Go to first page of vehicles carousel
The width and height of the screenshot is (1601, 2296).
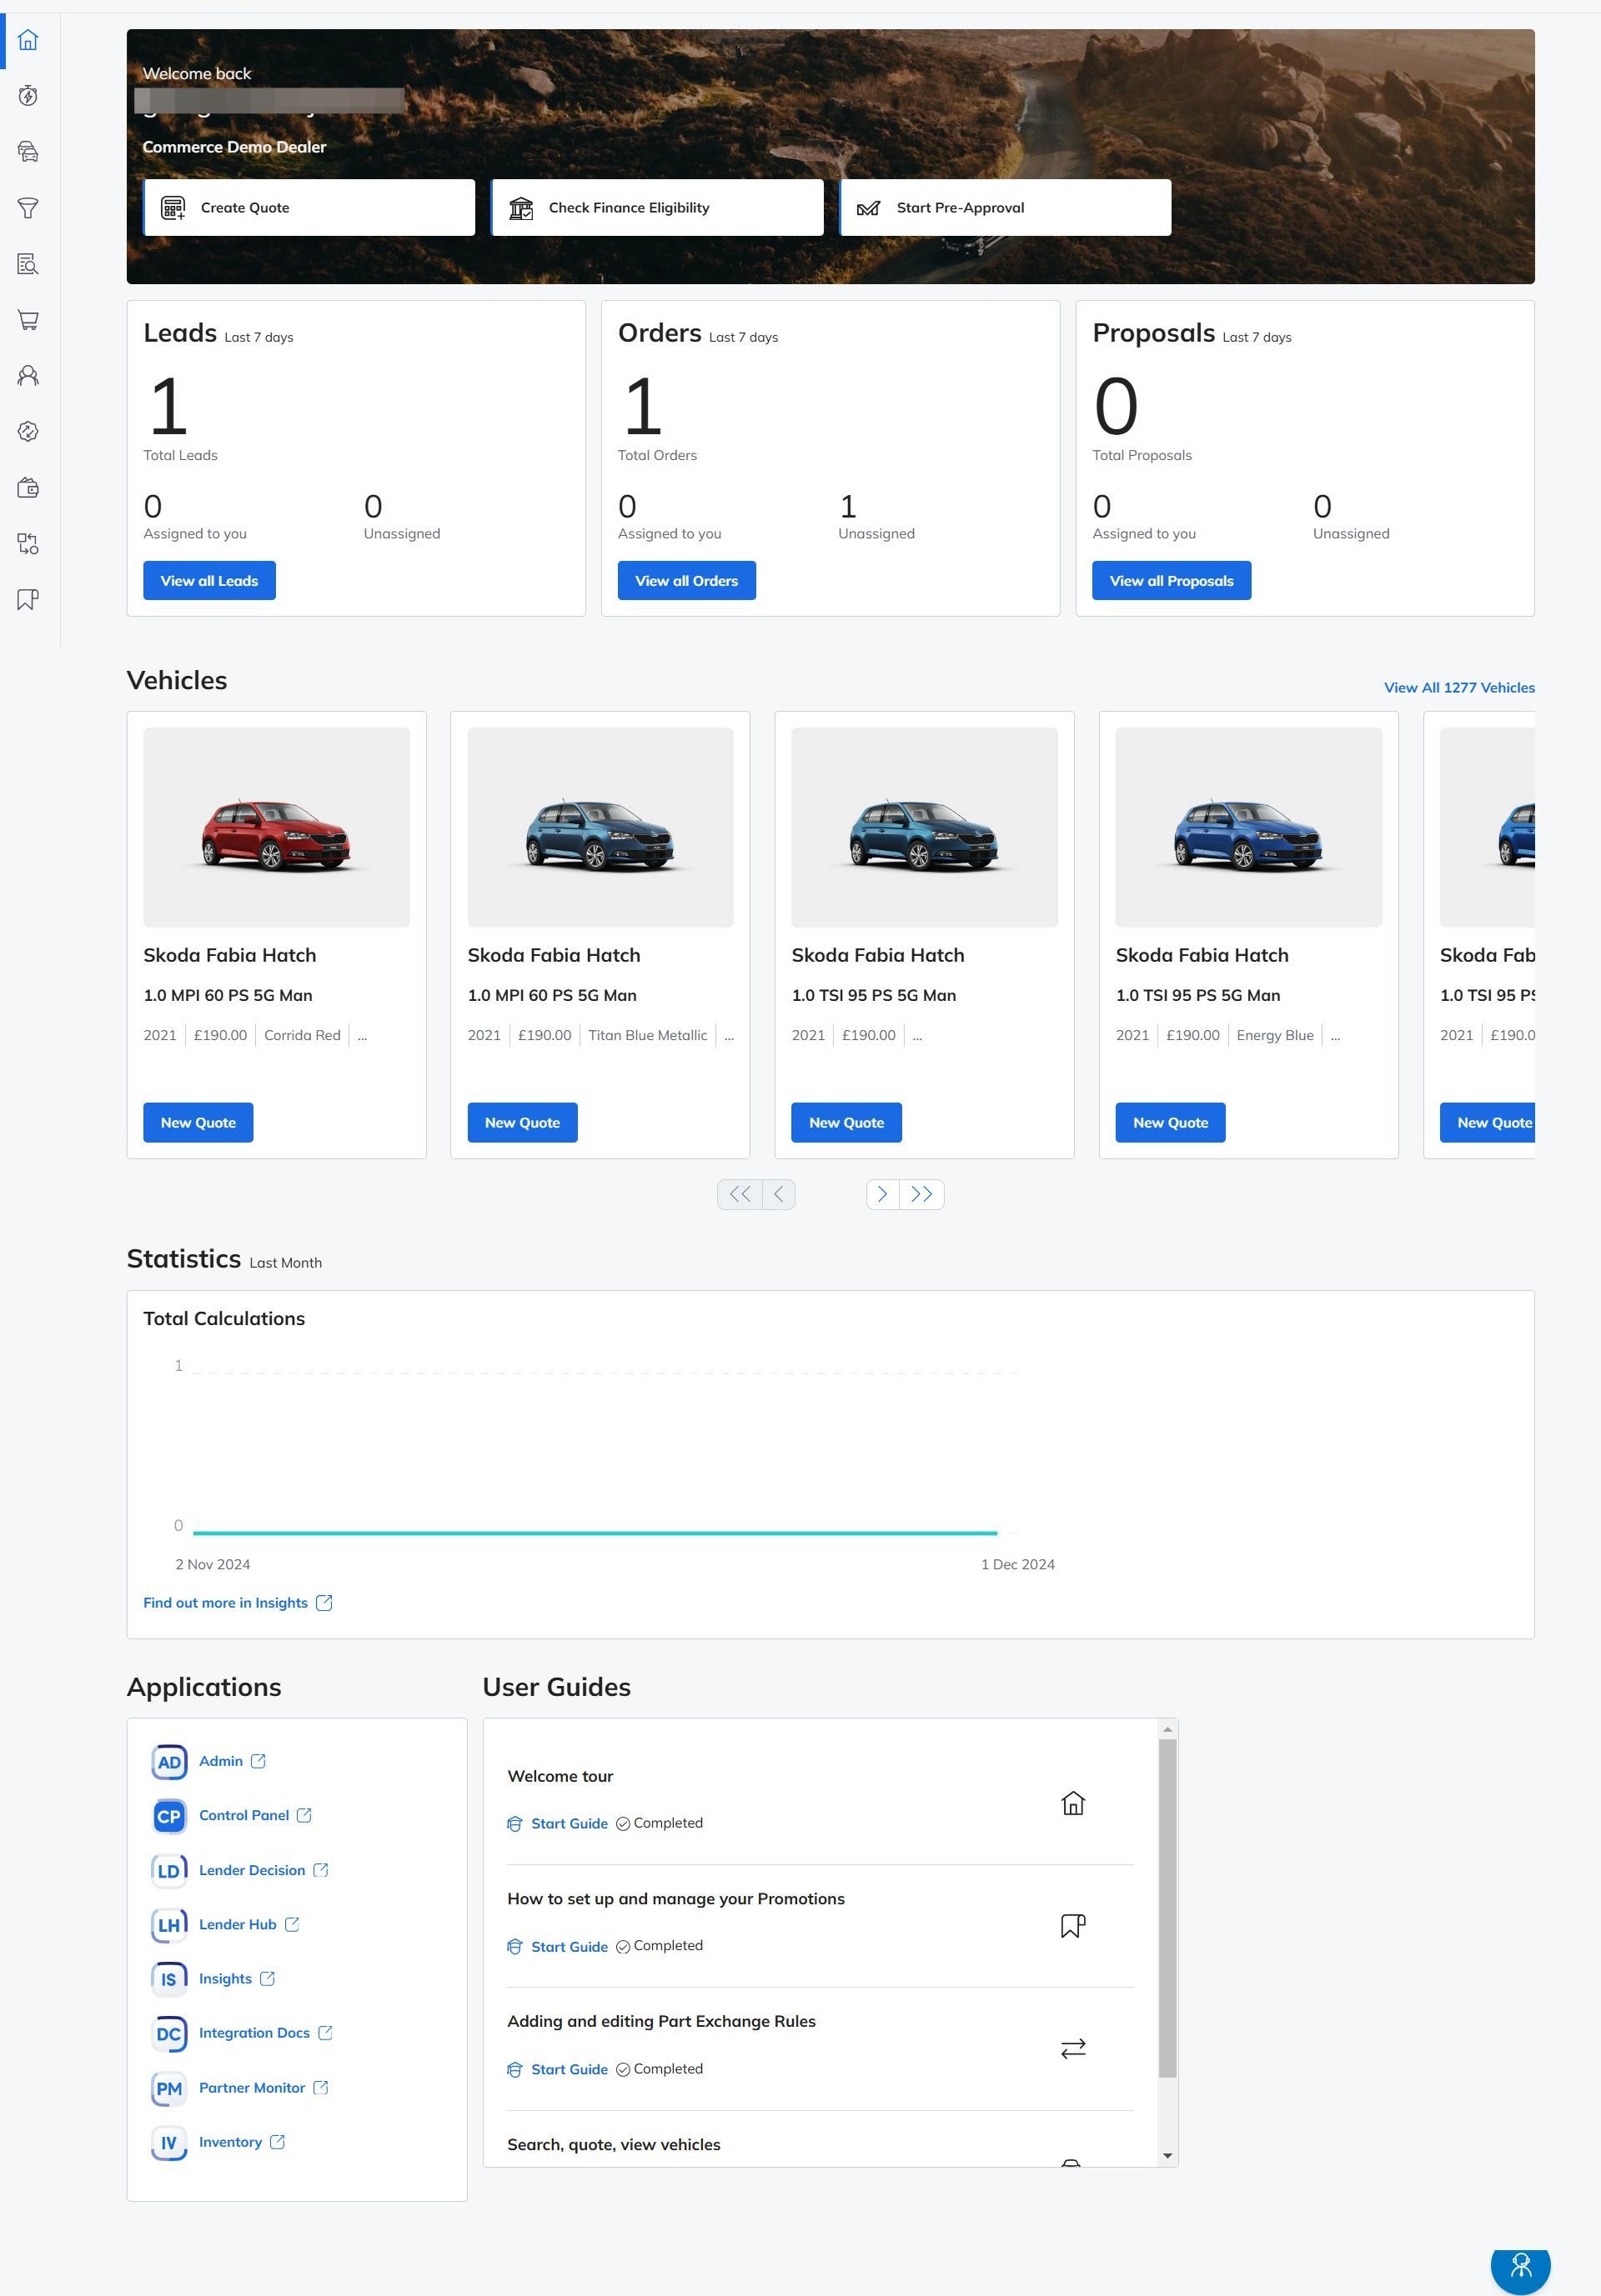pyautogui.click(x=740, y=1194)
